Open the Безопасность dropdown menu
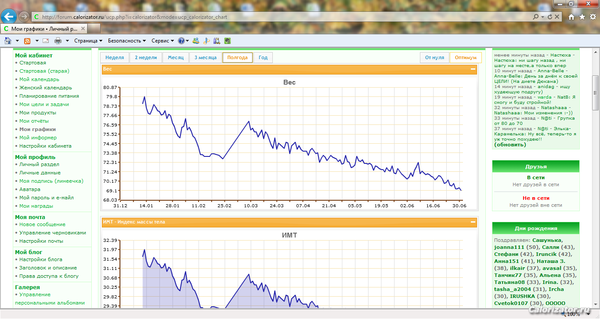Viewport: 600px width, 319px height. click(127, 41)
